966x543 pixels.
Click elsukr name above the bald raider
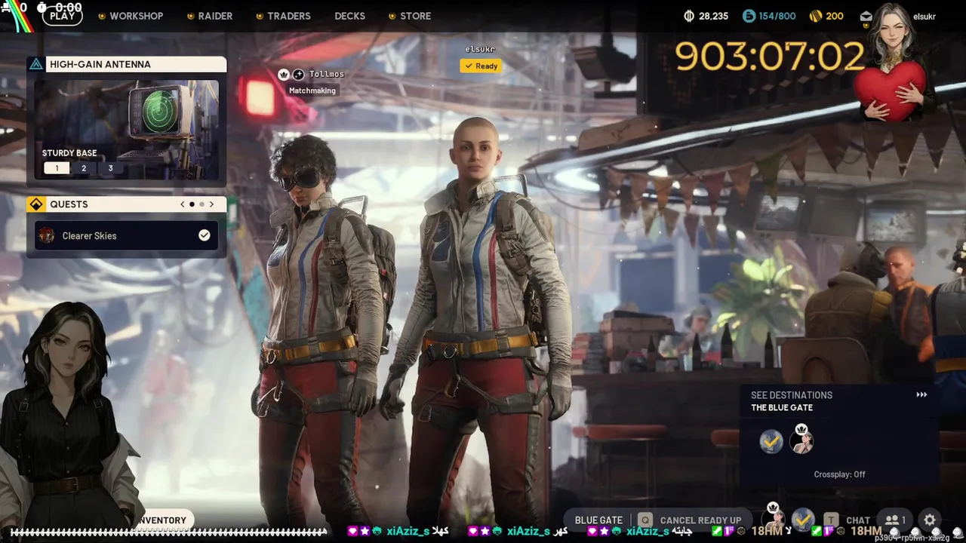480,49
